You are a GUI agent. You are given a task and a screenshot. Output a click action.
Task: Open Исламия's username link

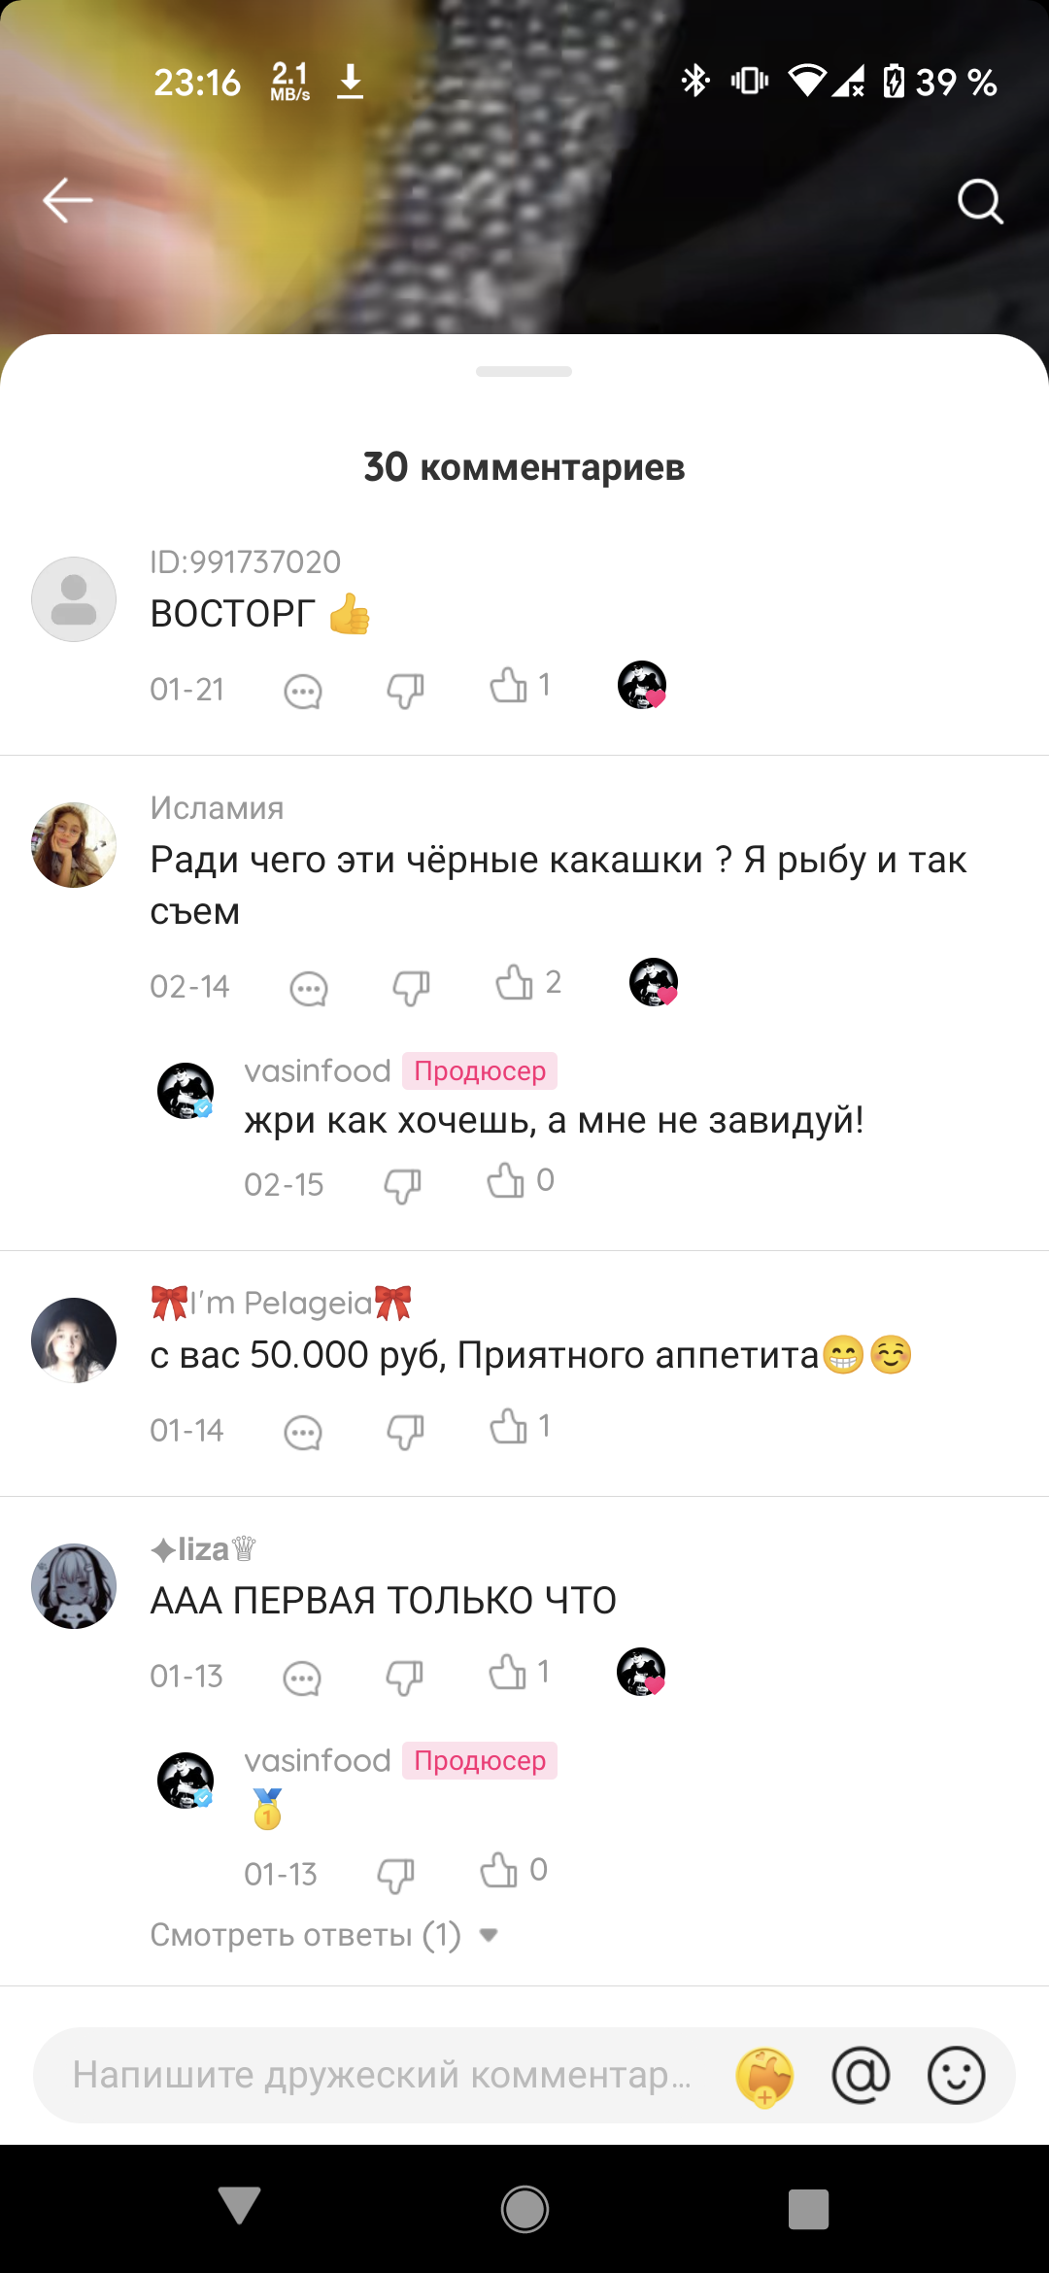[x=217, y=807]
